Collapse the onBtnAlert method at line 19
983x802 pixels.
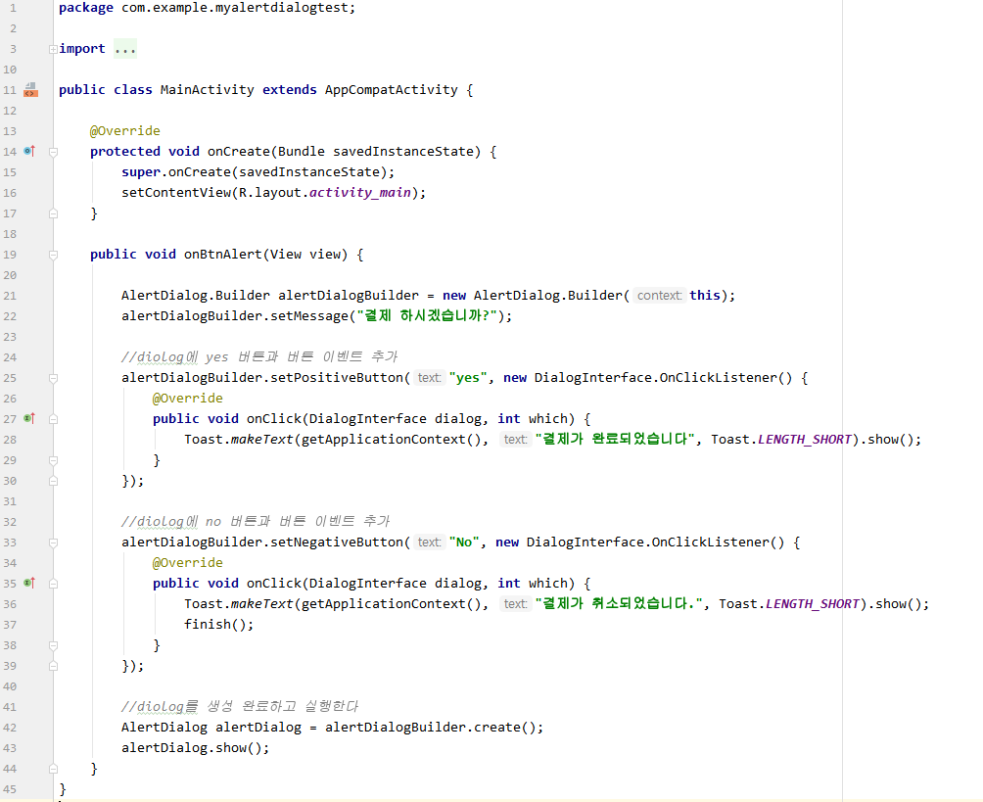[x=53, y=255]
